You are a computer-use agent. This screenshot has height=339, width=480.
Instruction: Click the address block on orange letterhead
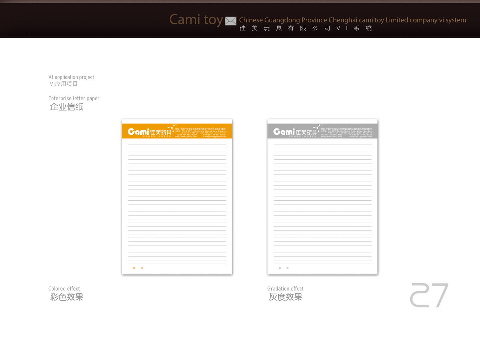point(201,133)
